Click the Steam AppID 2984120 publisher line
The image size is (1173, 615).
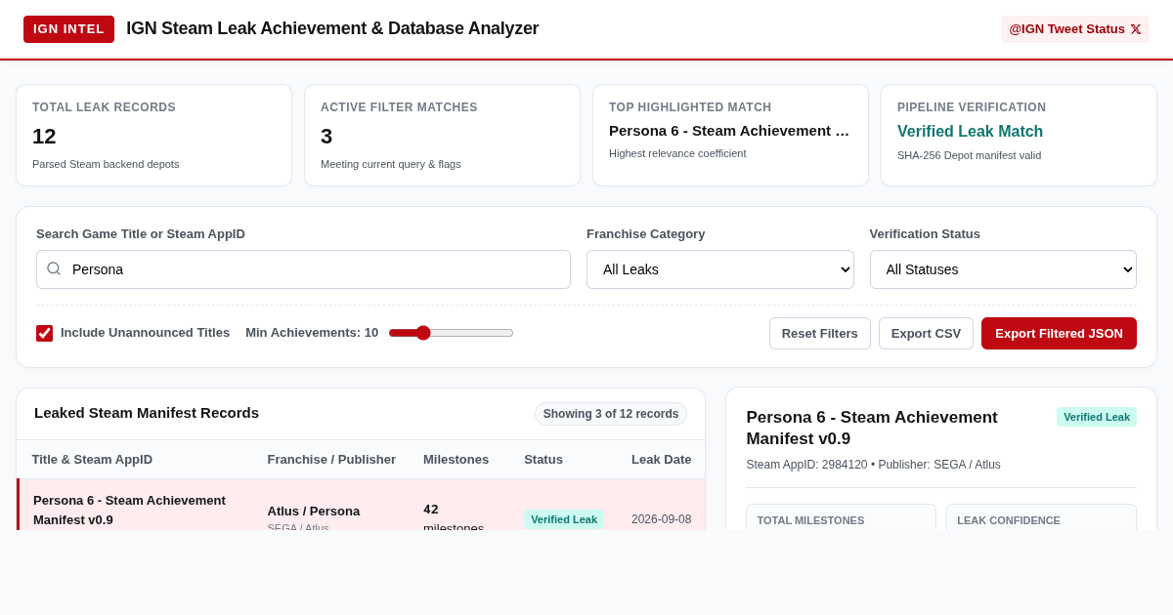tap(873, 465)
